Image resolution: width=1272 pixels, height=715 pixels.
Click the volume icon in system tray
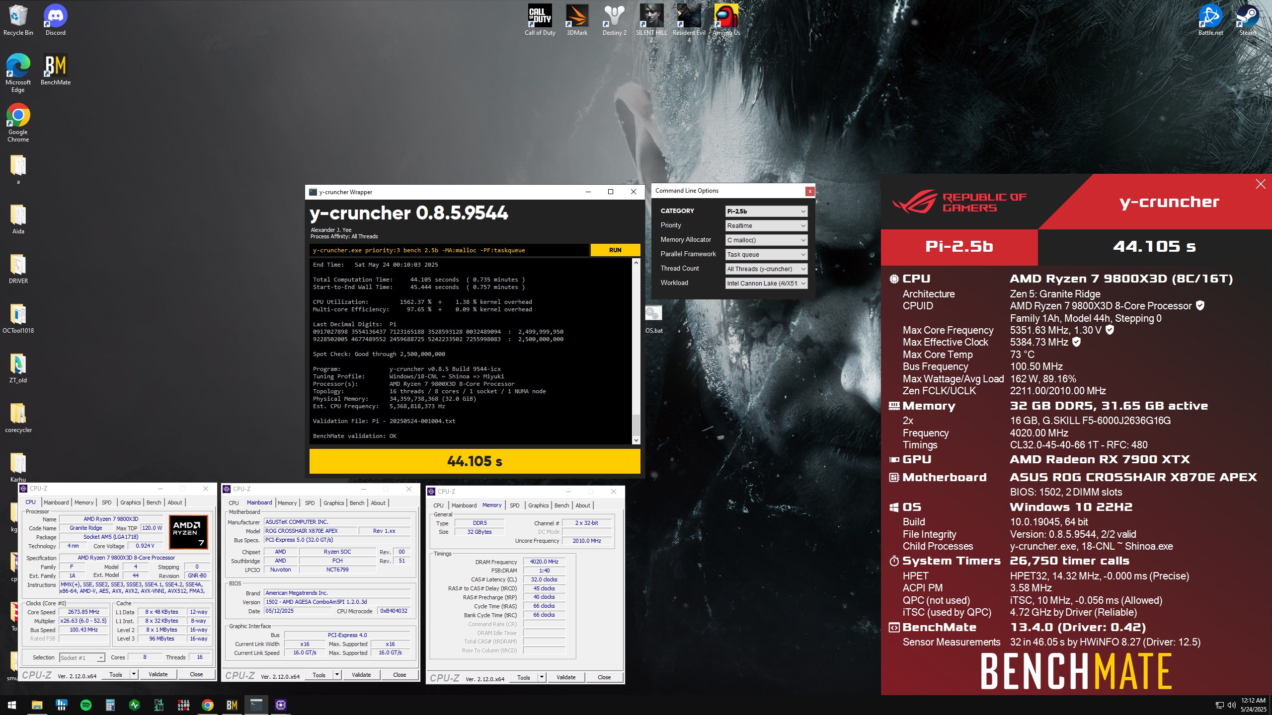[x=1231, y=705]
